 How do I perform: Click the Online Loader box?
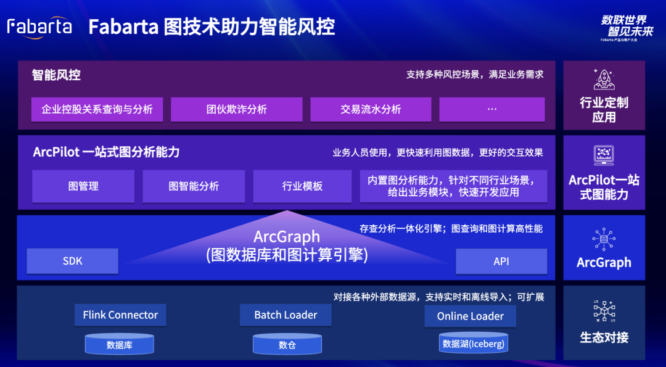click(470, 316)
